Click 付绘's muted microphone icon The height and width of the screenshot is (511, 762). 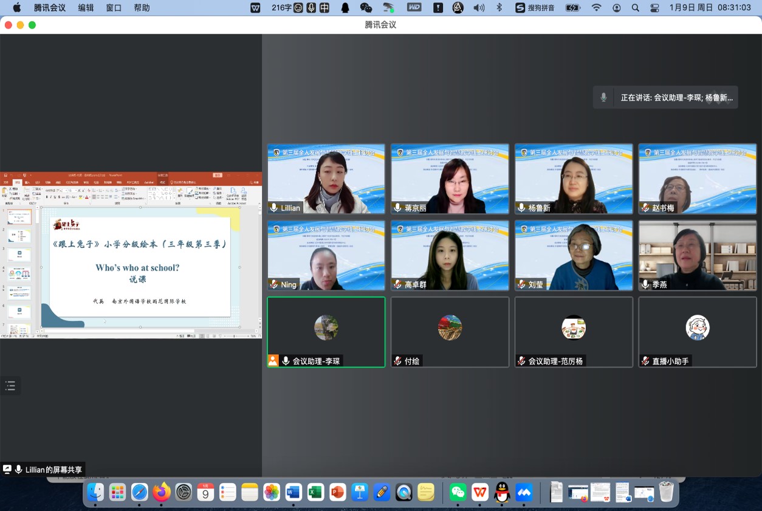[398, 361]
